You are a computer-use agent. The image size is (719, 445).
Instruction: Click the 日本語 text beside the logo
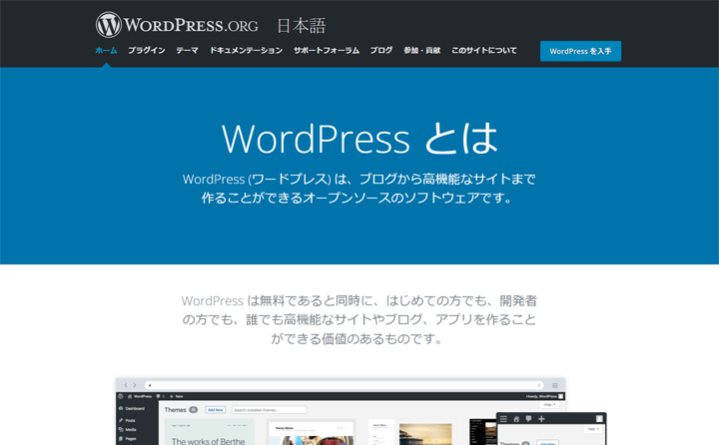click(x=301, y=26)
